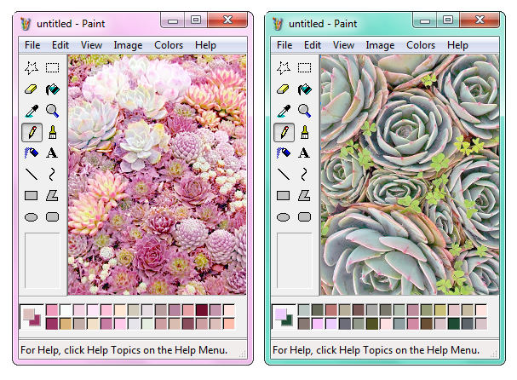The image size is (517, 380).
Task: Select Ellipse tool in teal Paint window
Action: tap(283, 217)
